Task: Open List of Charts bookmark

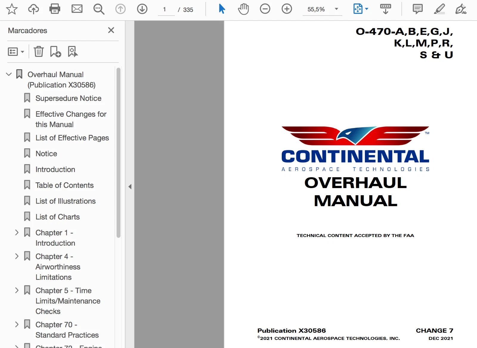Action: point(58,217)
